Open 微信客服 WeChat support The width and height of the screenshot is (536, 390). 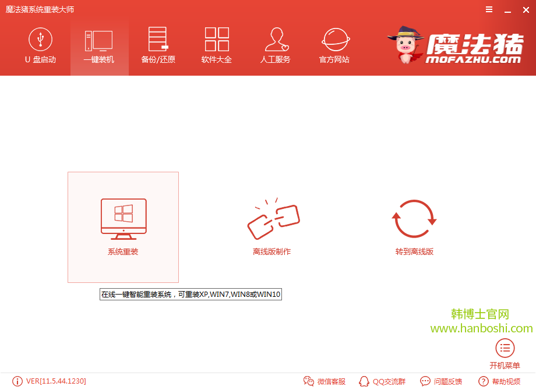click(x=325, y=381)
